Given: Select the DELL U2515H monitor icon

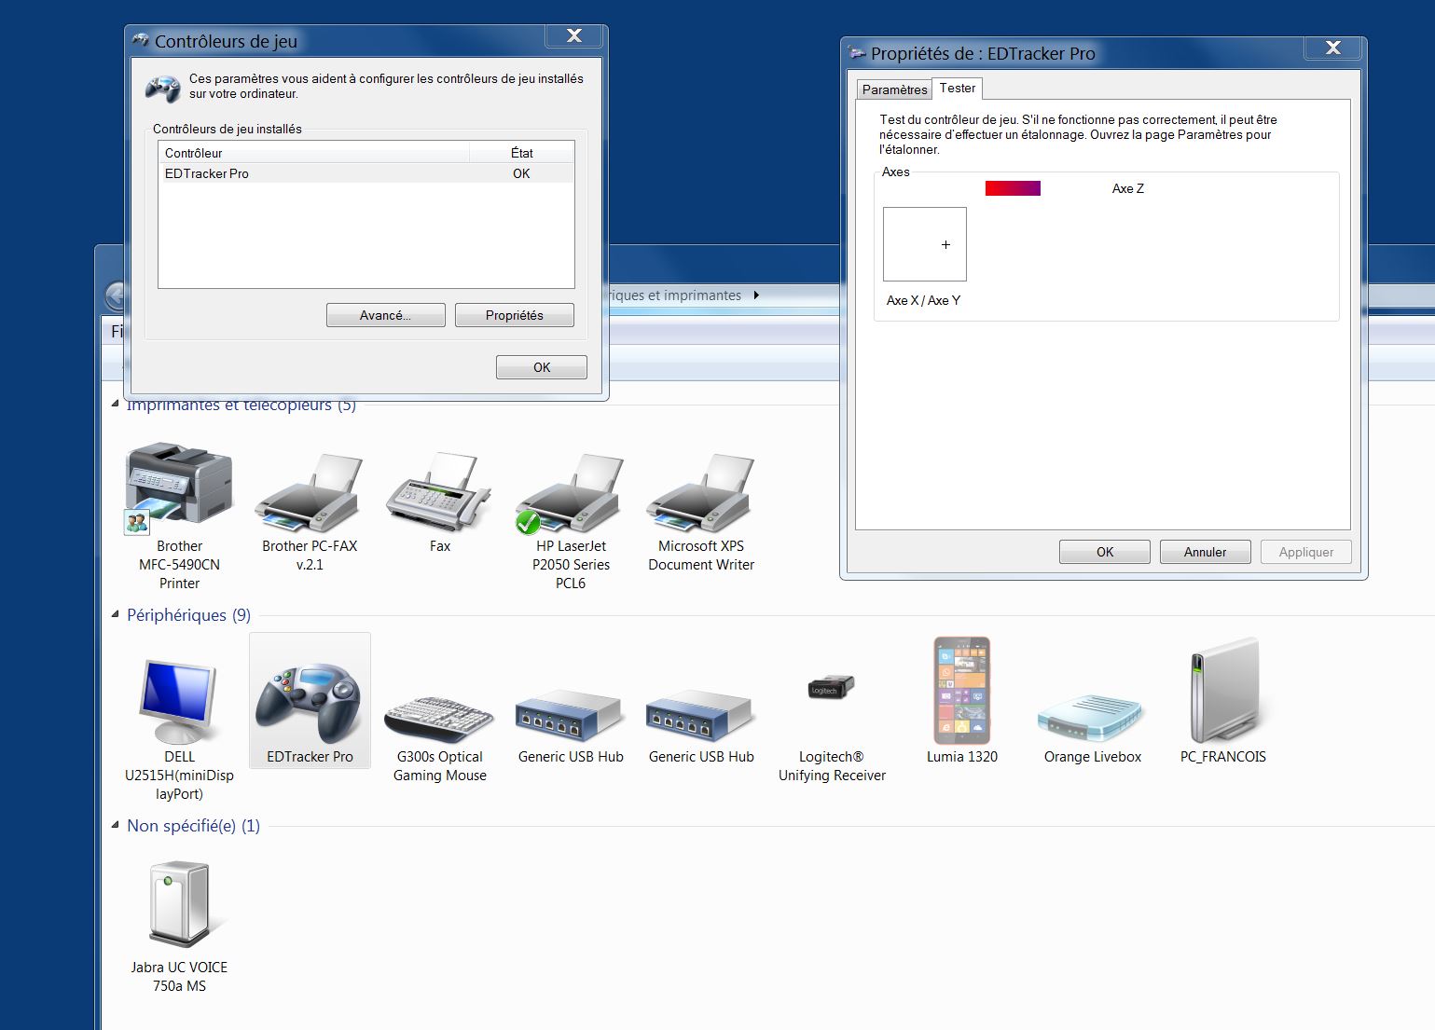Looking at the screenshot, I should tap(179, 701).
